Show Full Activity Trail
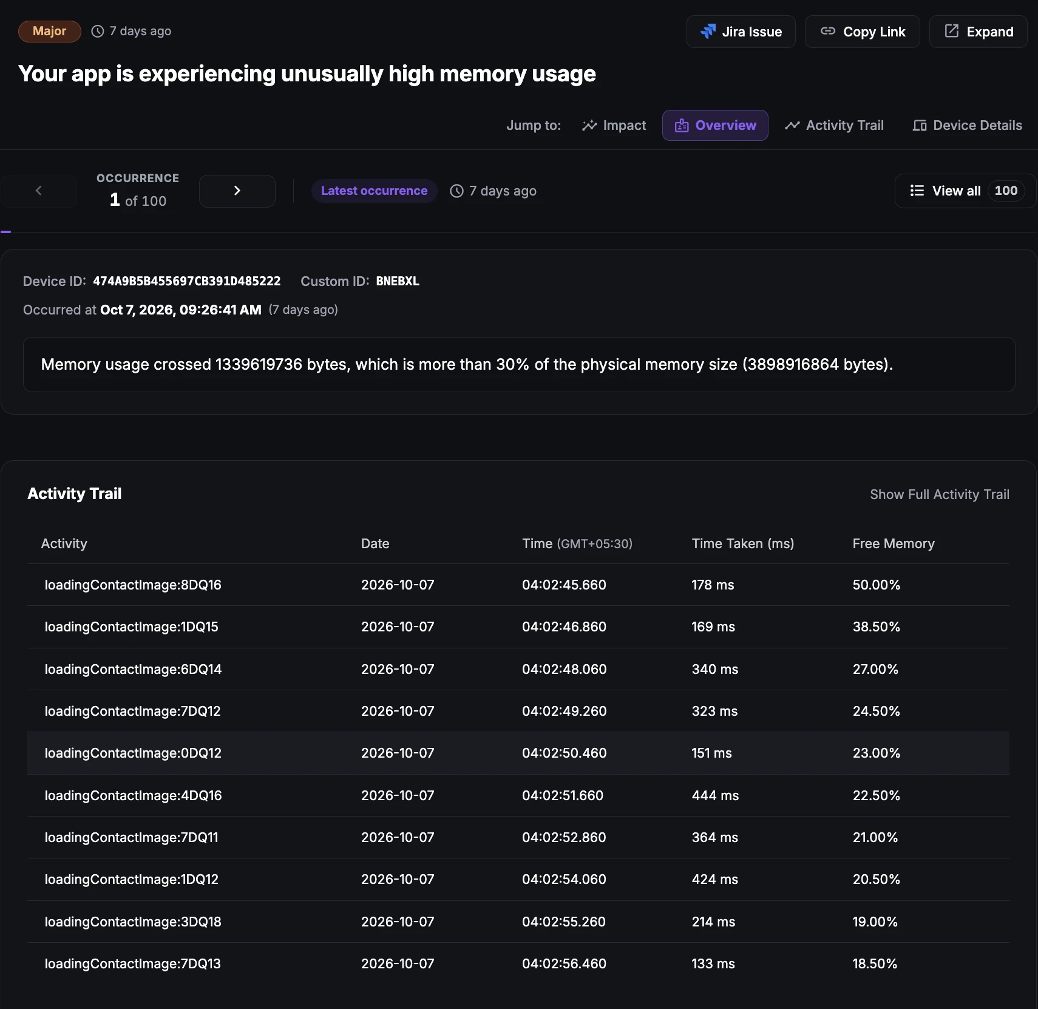1038x1009 pixels. [x=939, y=494]
